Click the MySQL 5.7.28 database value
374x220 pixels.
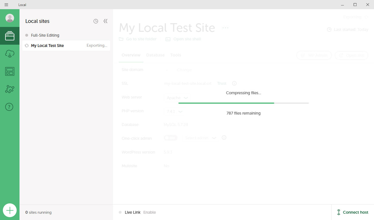tap(176, 125)
